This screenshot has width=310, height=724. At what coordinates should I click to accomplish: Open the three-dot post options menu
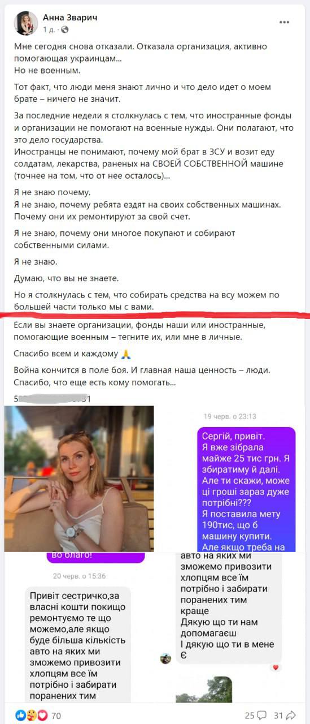coord(285,22)
